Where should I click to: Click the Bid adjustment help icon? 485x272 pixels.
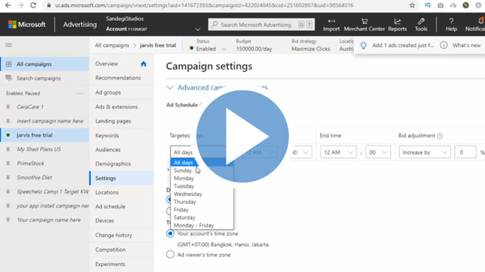pos(440,136)
